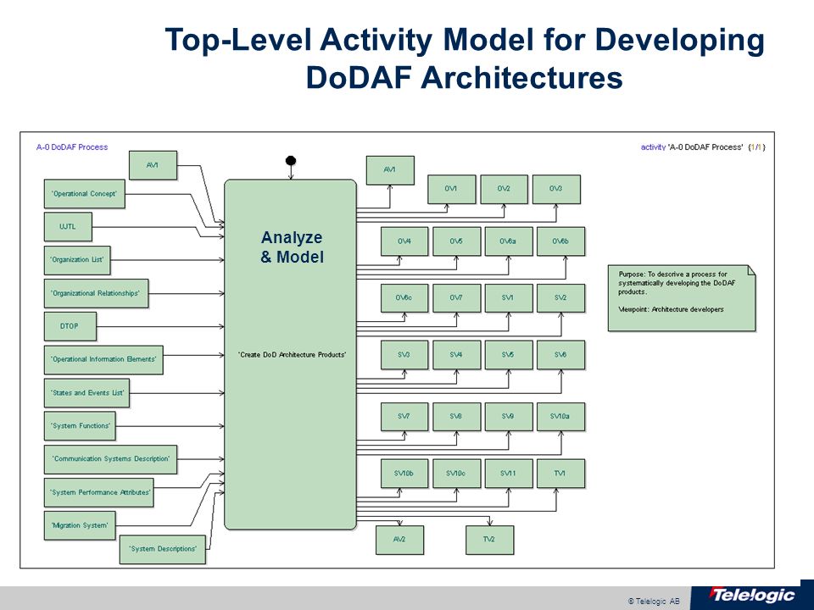Select the 'Organization List' box

coord(77,260)
